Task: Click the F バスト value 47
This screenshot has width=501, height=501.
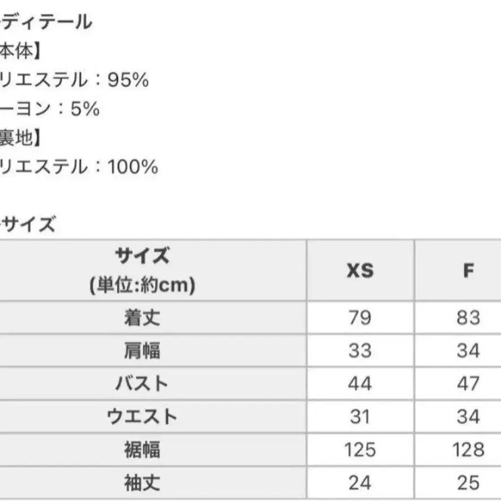Action: tap(468, 384)
